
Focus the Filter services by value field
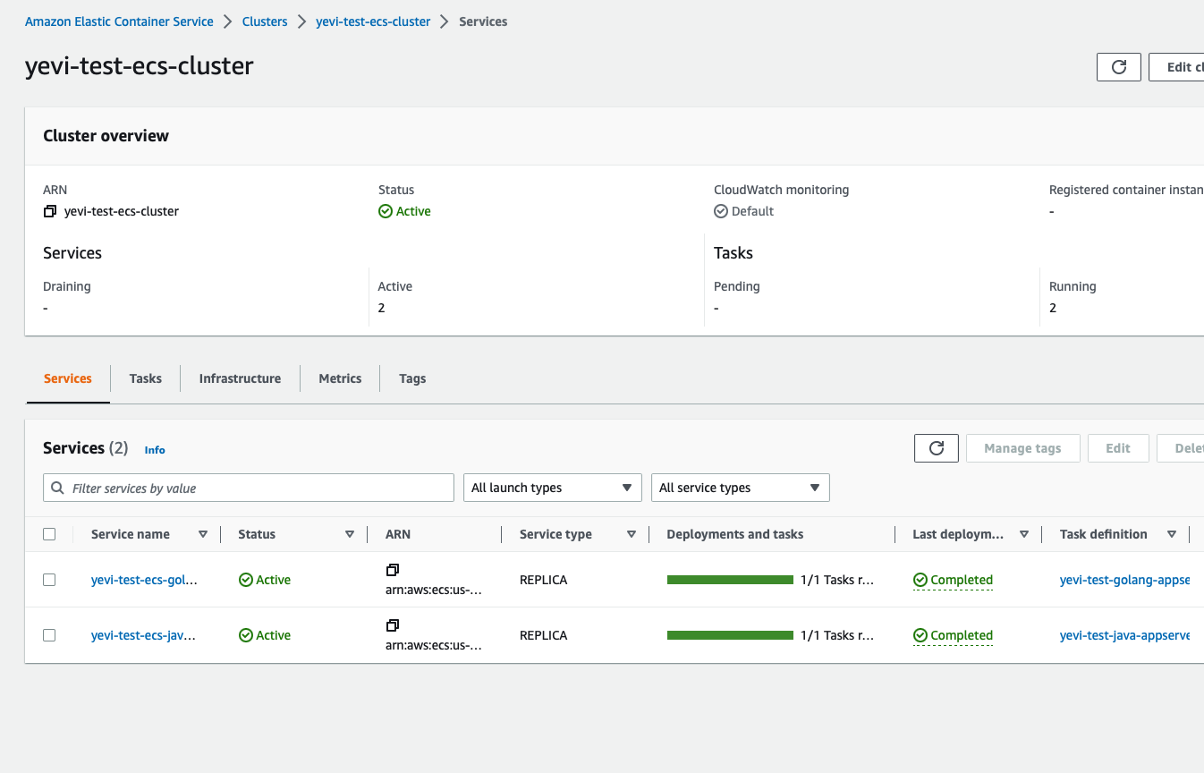coord(249,488)
